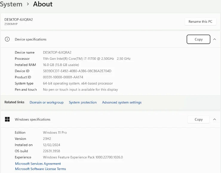
Task: Select the DESKTOP-6JIQRA2 name in the top card
Action: pyautogui.click(x=19, y=20)
